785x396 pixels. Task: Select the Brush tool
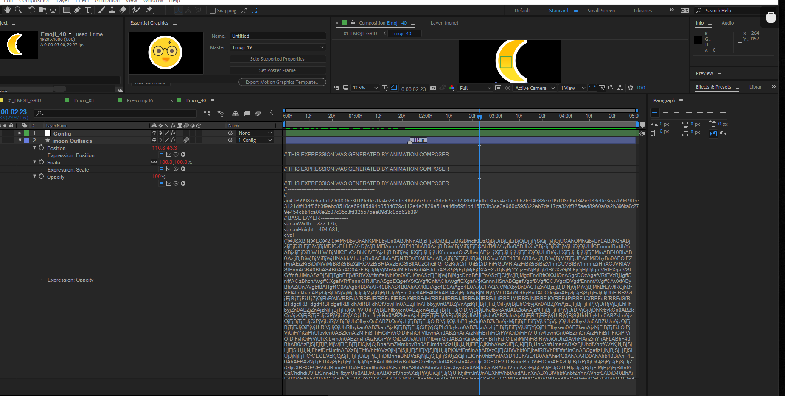(101, 10)
